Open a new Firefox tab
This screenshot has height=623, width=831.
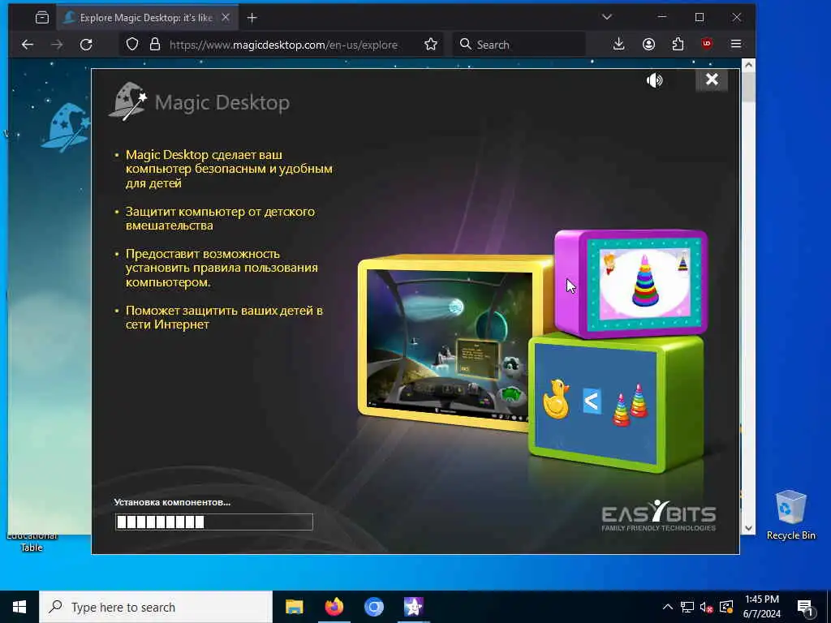click(x=252, y=18)
